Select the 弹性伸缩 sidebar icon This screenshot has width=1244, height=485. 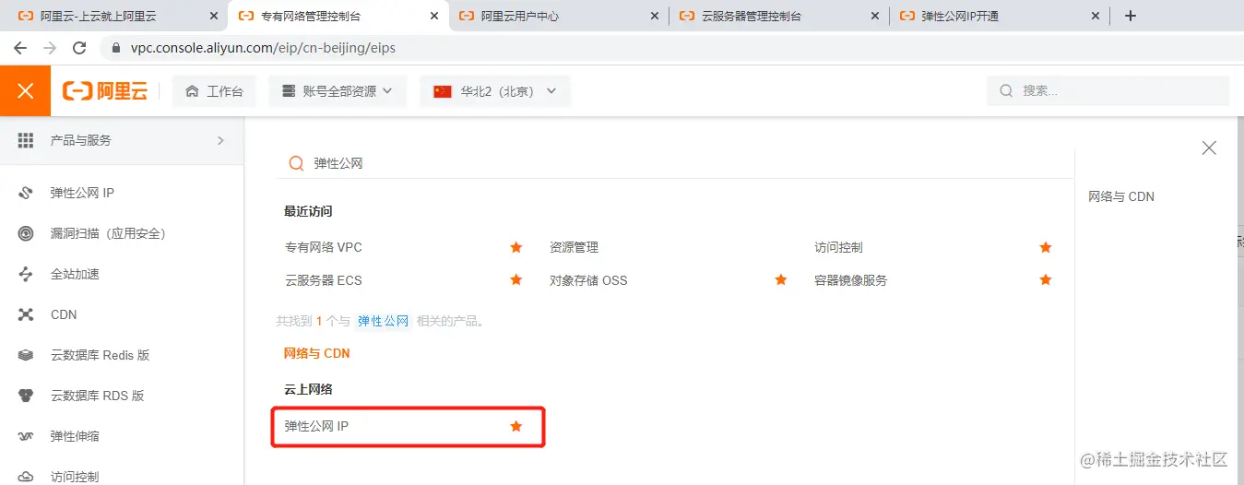26,436
